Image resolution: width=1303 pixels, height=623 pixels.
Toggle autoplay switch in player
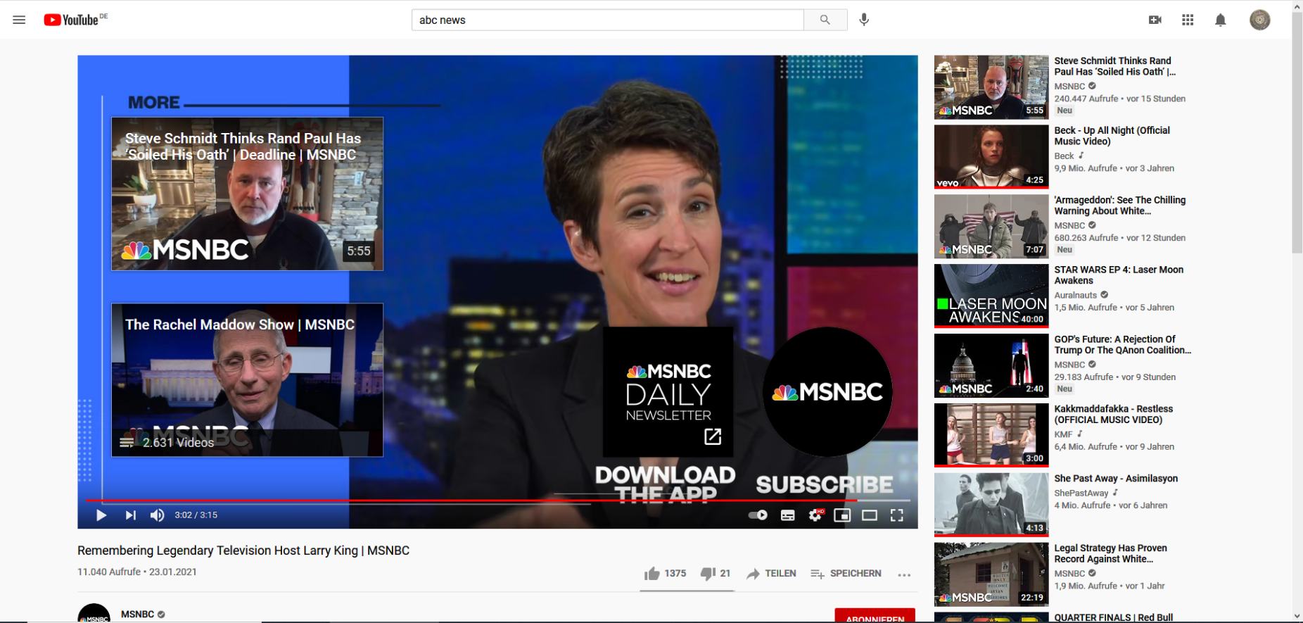758,515
